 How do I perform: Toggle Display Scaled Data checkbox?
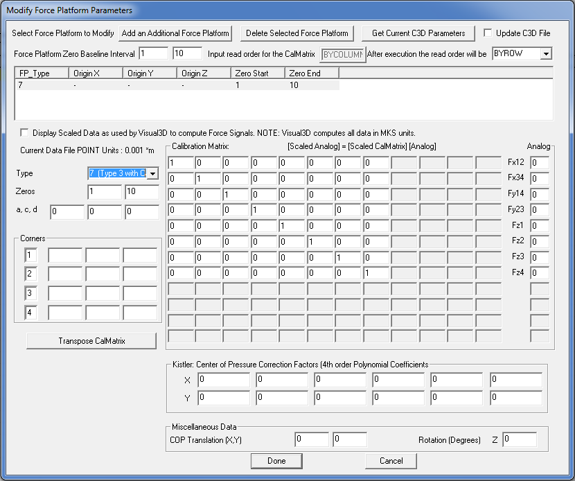pyautogui.click(x=24, y=132)
